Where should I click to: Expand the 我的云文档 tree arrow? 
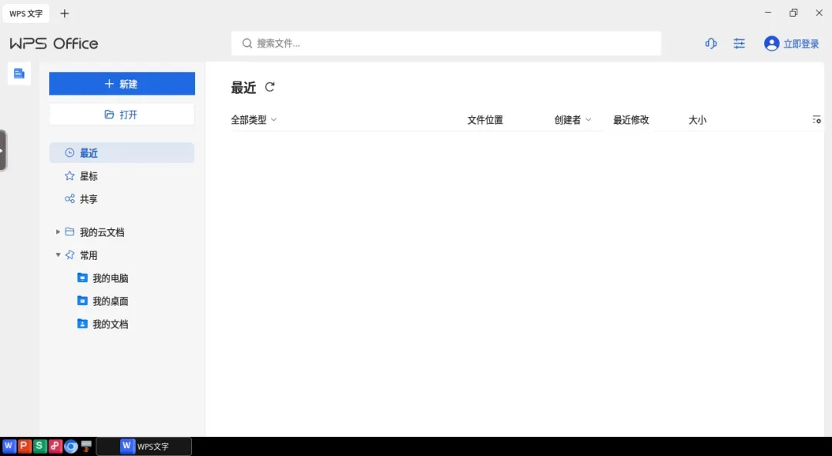(x=58, y=232)
